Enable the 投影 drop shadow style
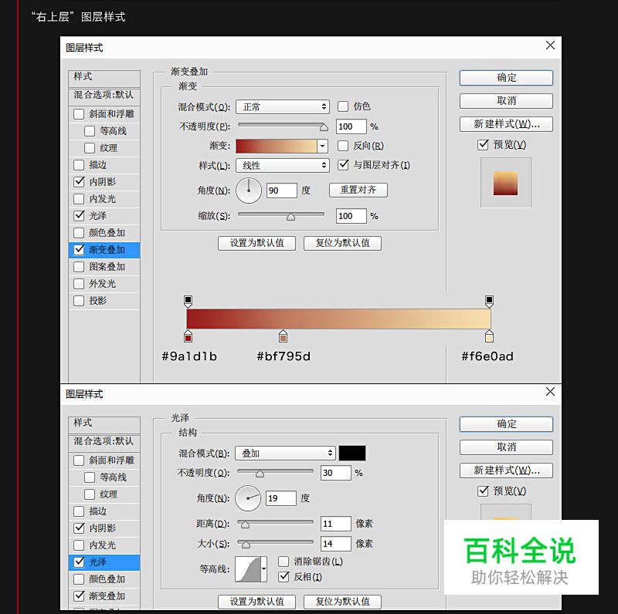The height and width of the screenshot is (614, 618). pyautogui.click(x=80, y=301)
